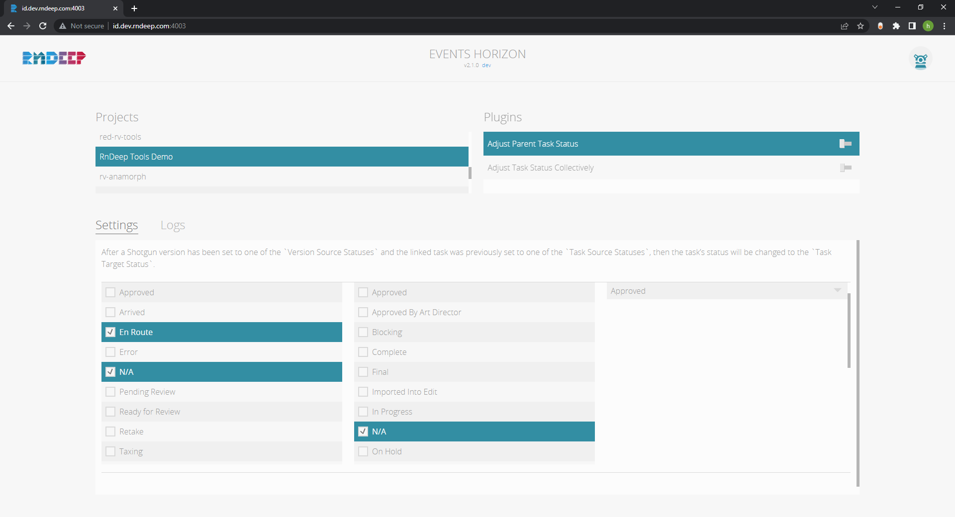Select the Settings tab

pos(116,225)
